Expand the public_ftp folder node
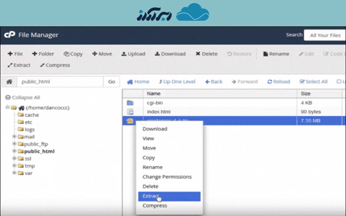346x216 pixels. coord(14,144)
